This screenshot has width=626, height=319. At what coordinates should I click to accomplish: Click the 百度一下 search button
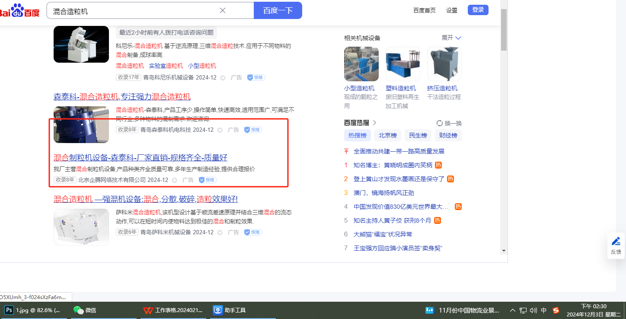coord(278,10)
